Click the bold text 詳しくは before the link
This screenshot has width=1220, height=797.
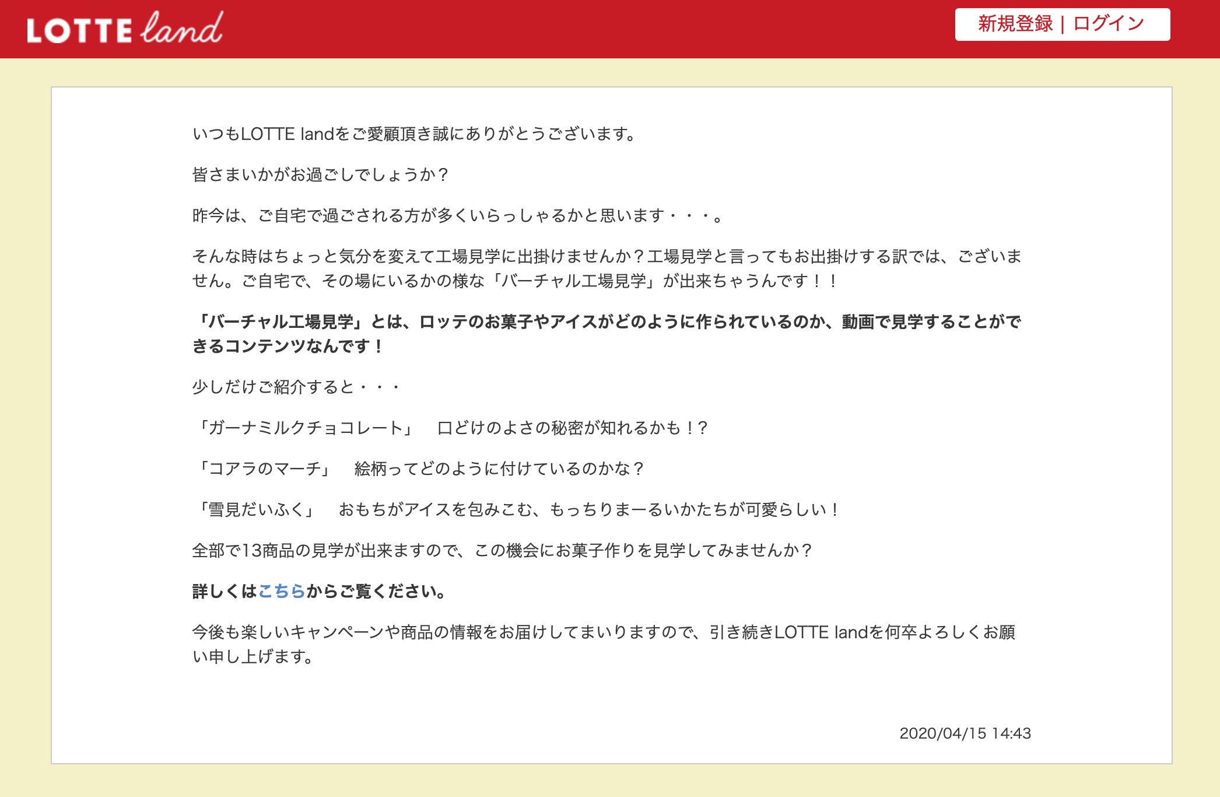point(225,592)
